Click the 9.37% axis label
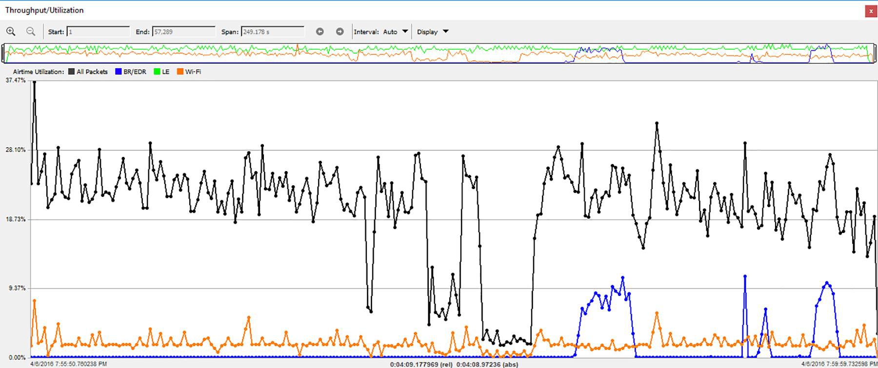Image resolution: width=878 pixels, height=368 pixels. coord(17,289)
